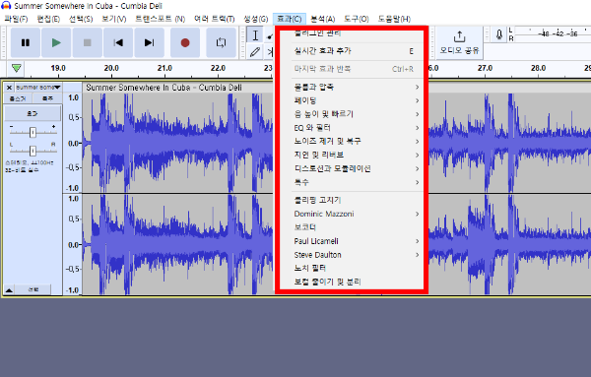Adjust the track gain slider
Image resolution: width=591 pixels, height=377 pixels.
pos(33,132)
